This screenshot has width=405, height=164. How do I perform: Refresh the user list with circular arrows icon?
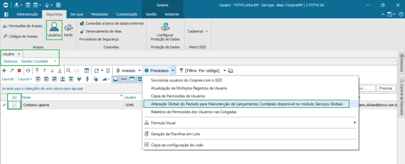point(28,71)
